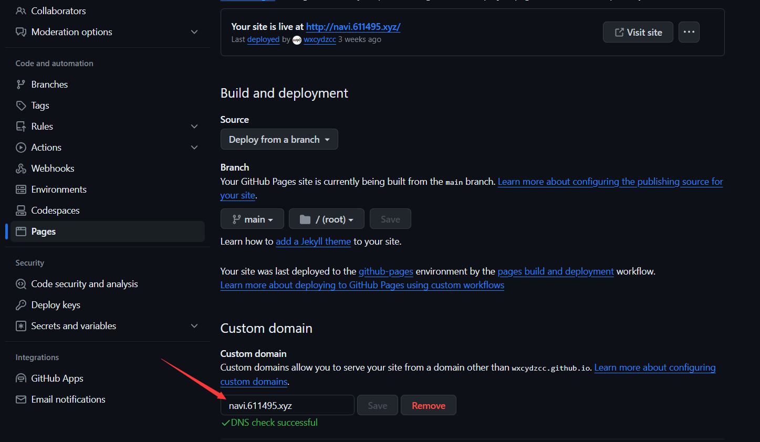Click the folder icon in root selector

(305, 219)
